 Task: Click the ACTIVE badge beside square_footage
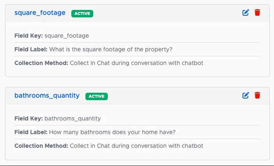click(82, 13)
